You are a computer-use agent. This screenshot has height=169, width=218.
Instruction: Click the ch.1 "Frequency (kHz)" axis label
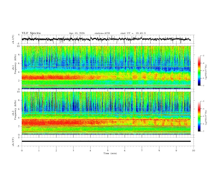[x=15, y=64]
